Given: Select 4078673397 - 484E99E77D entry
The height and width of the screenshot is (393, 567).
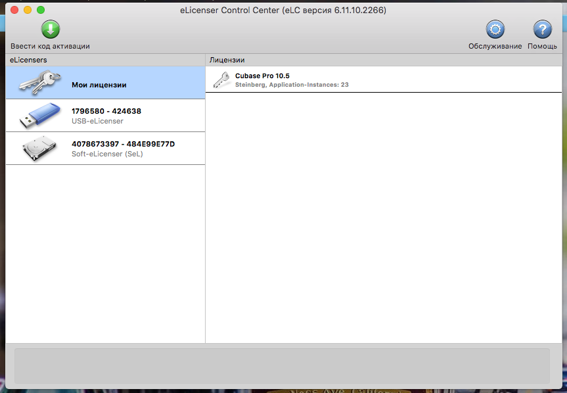Looking at the screenshot, I should click(105, 149).
